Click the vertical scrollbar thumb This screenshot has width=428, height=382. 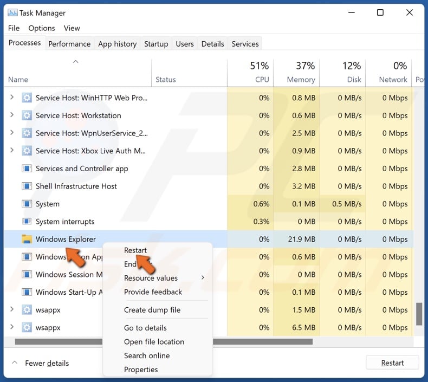point(419,314)
